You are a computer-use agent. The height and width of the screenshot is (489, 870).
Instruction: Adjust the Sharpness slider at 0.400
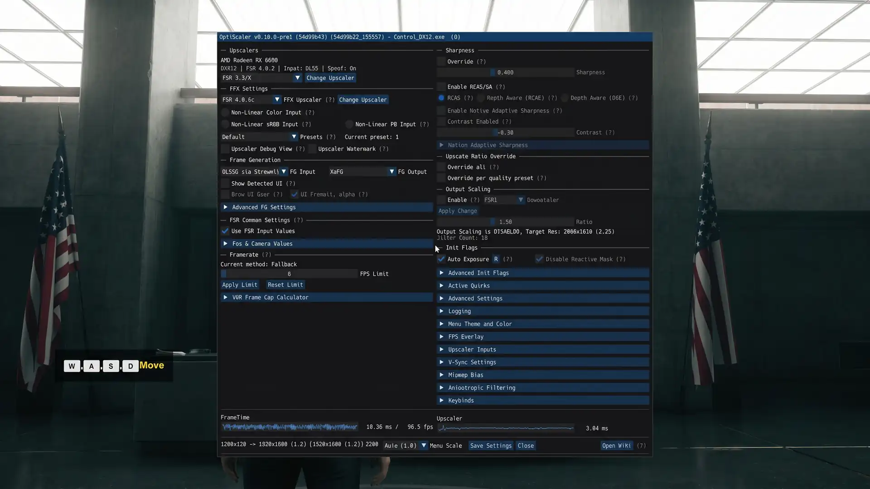click(505, 72)
